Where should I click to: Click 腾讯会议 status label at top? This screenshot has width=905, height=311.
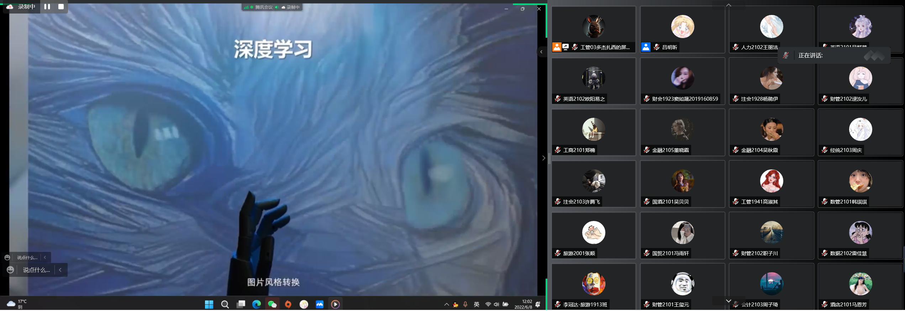tap(263, 7)
